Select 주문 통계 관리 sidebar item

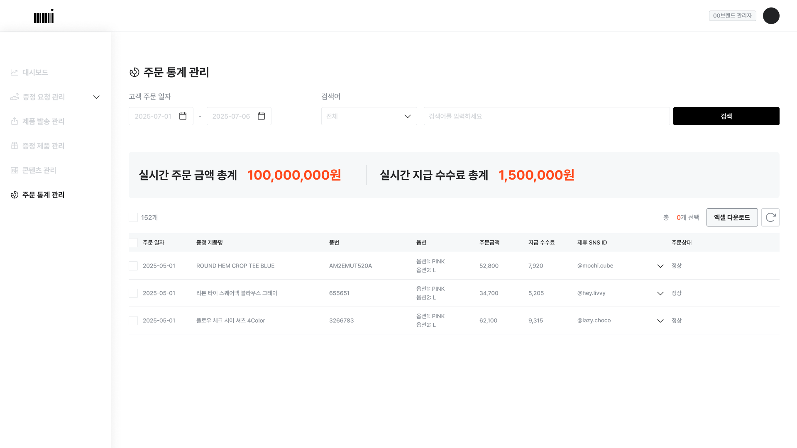[x=43, y=195]
